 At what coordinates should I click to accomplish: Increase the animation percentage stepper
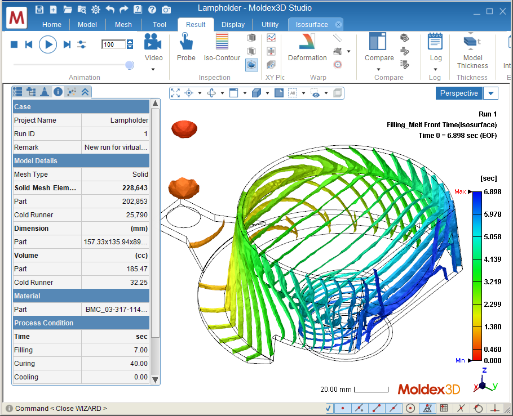tap(130, 42)
